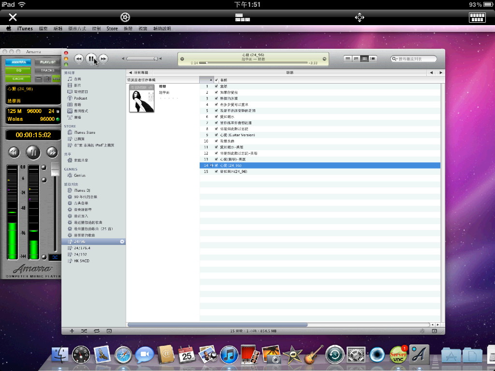
Task: Click the Amarra rewind button
Action: click(x=14, y=152)
